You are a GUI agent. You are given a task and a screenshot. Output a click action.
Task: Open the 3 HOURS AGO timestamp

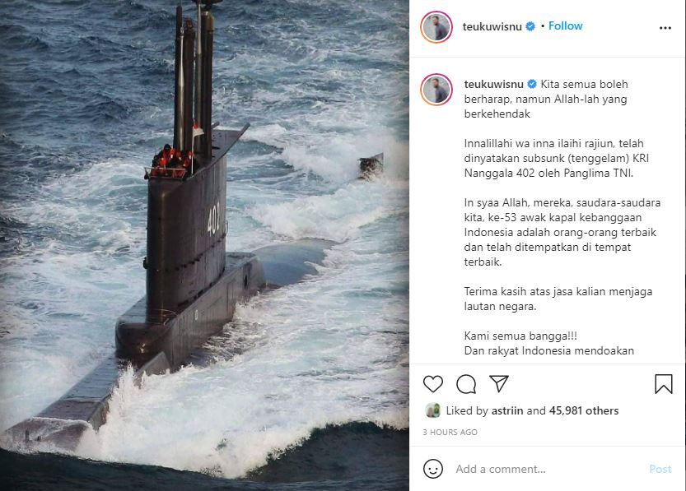pos(450,432)
